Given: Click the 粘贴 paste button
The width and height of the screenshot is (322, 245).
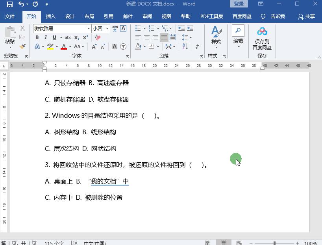Looking at the screenshot, I should click(x=10, y=37).
